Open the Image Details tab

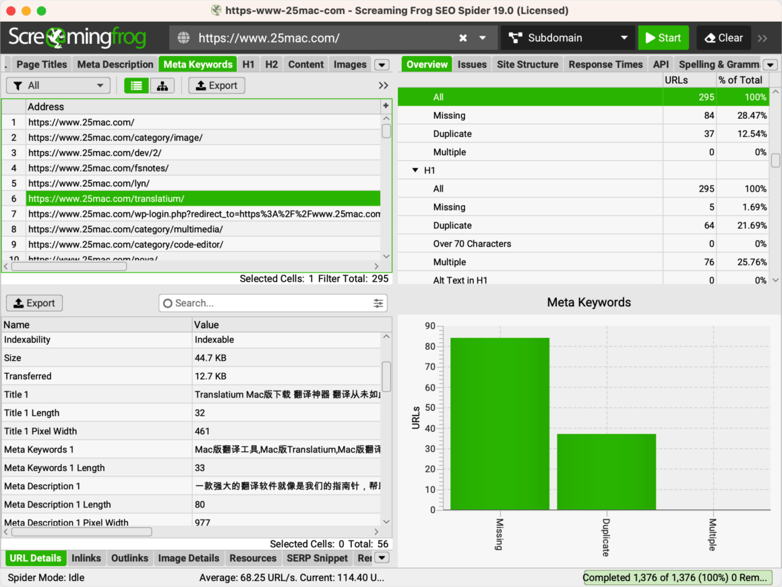click(189, 558)
